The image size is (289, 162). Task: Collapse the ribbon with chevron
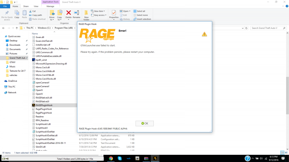click(x=283, y=6)
